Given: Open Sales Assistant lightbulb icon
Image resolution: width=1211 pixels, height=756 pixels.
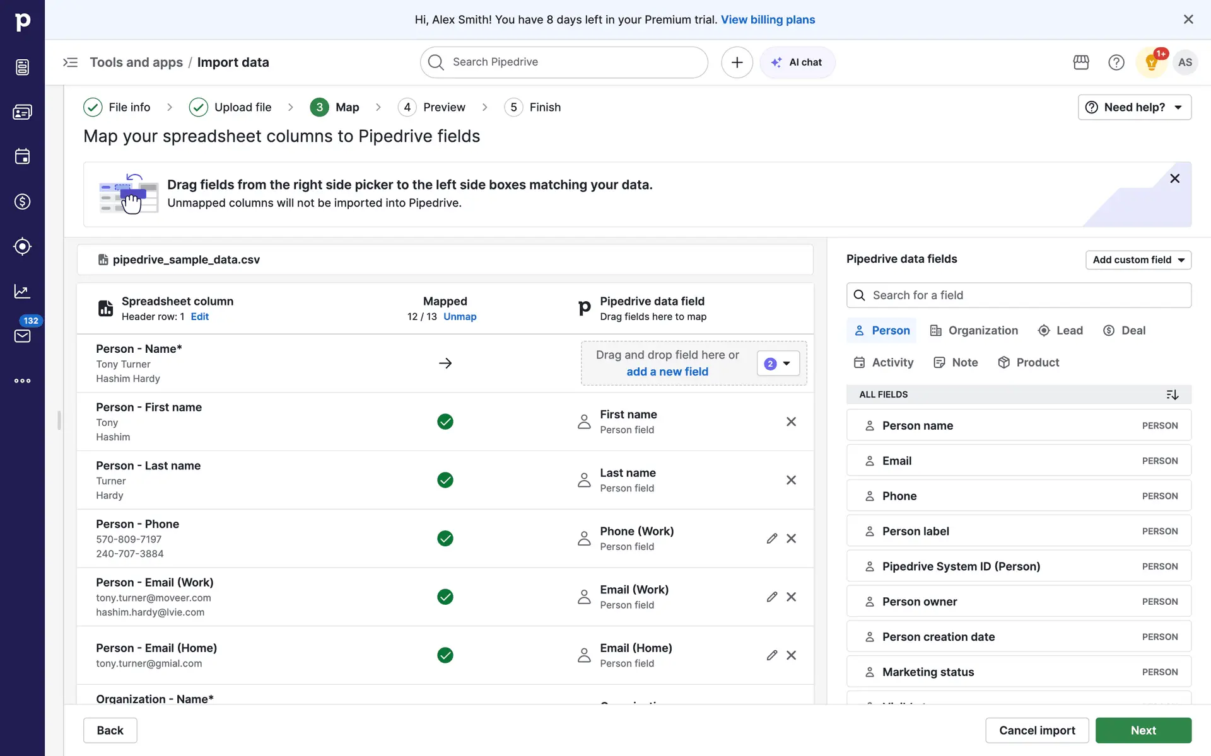Looking at the screenshot, I should click(x=1151, y=62).
